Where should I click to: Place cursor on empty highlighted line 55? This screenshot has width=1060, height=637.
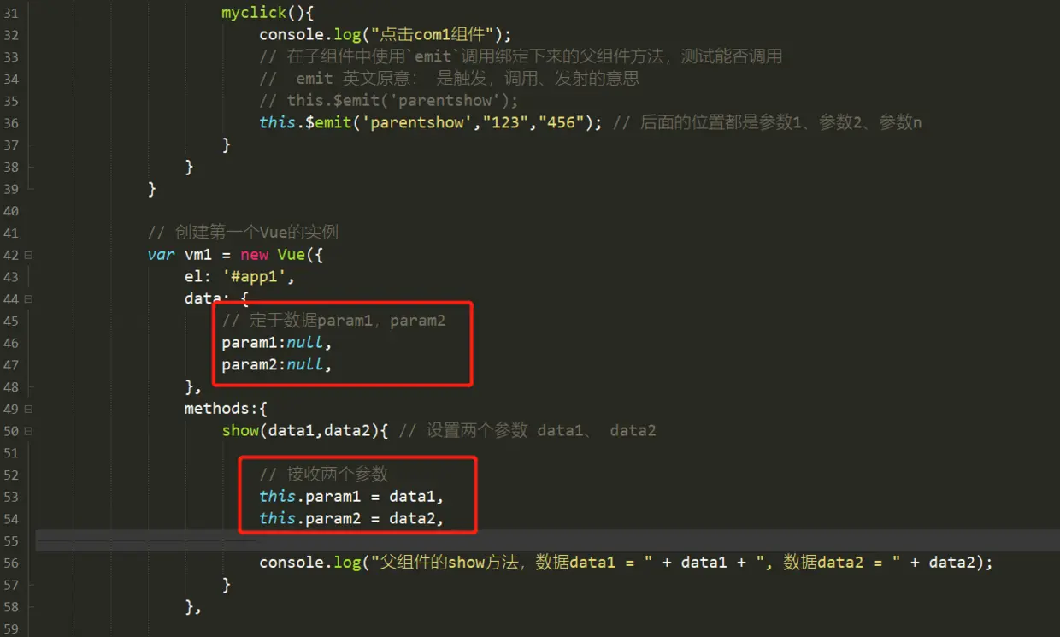tap(547, 540)
